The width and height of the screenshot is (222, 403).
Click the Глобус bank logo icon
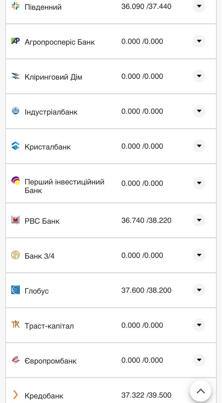(x=15, y=290)
